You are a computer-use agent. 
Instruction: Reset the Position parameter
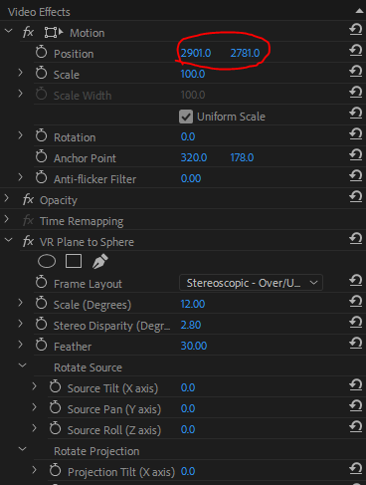(356, 51)
